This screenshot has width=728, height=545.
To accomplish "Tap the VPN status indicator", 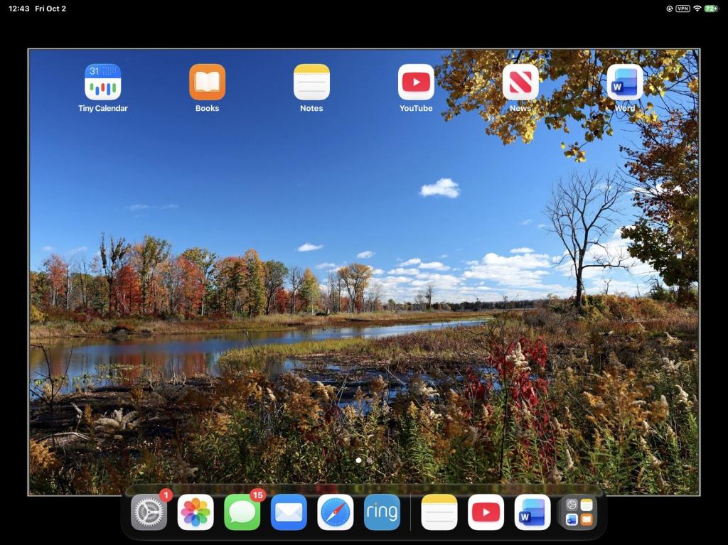I will pos(682,9).
